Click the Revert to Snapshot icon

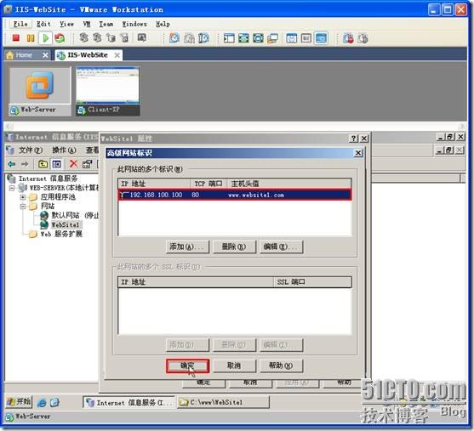(189, 38)
